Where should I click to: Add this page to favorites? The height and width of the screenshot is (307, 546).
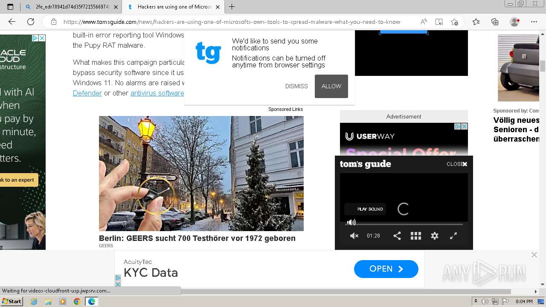coord(454,22)
